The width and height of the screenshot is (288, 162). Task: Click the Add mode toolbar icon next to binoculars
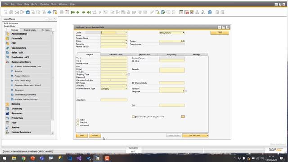tap(67, 12)
